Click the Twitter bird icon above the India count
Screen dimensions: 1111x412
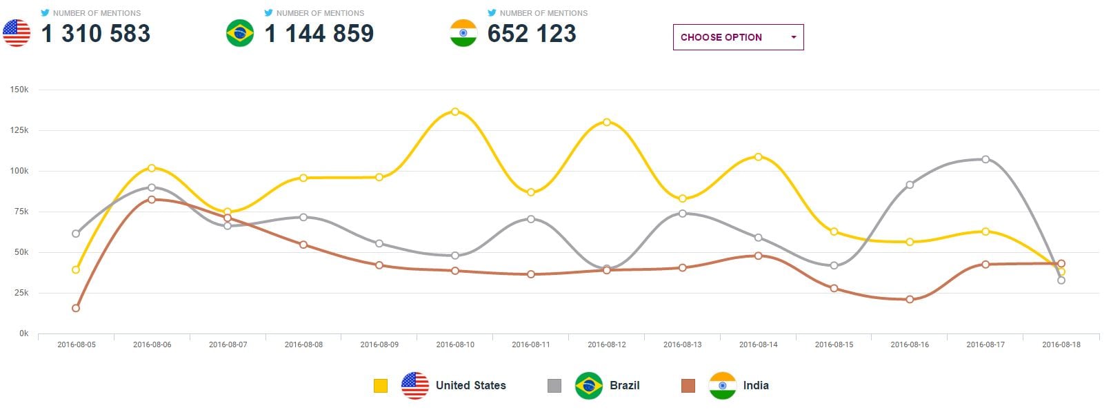coord(491,12)
